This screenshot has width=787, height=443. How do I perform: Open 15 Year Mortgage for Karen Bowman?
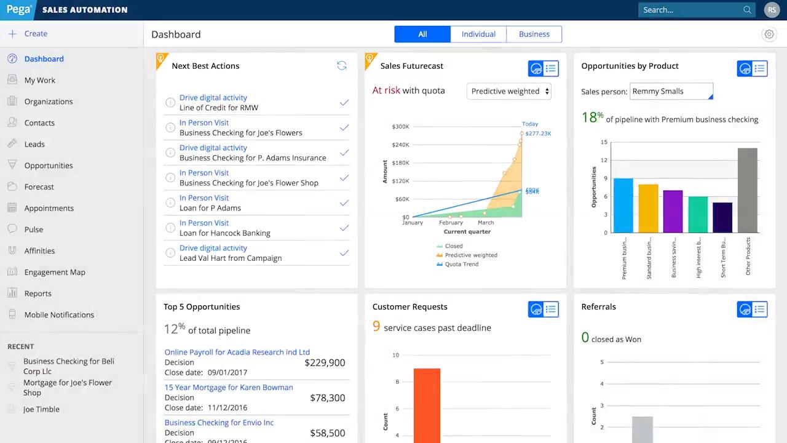[229, 388]
